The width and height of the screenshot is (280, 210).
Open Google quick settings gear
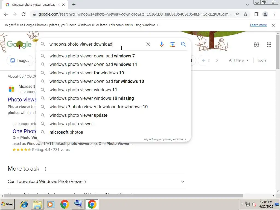pyautogui.click(x=256, y=45)
